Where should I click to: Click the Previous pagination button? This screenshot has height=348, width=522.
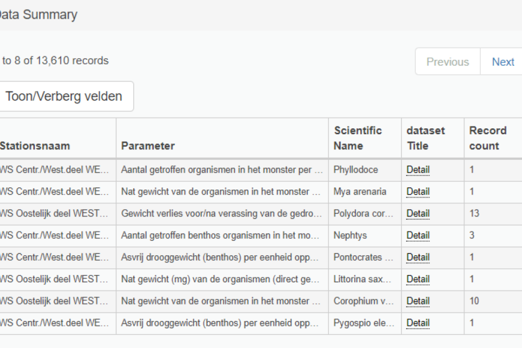click(x=448, y=62)
